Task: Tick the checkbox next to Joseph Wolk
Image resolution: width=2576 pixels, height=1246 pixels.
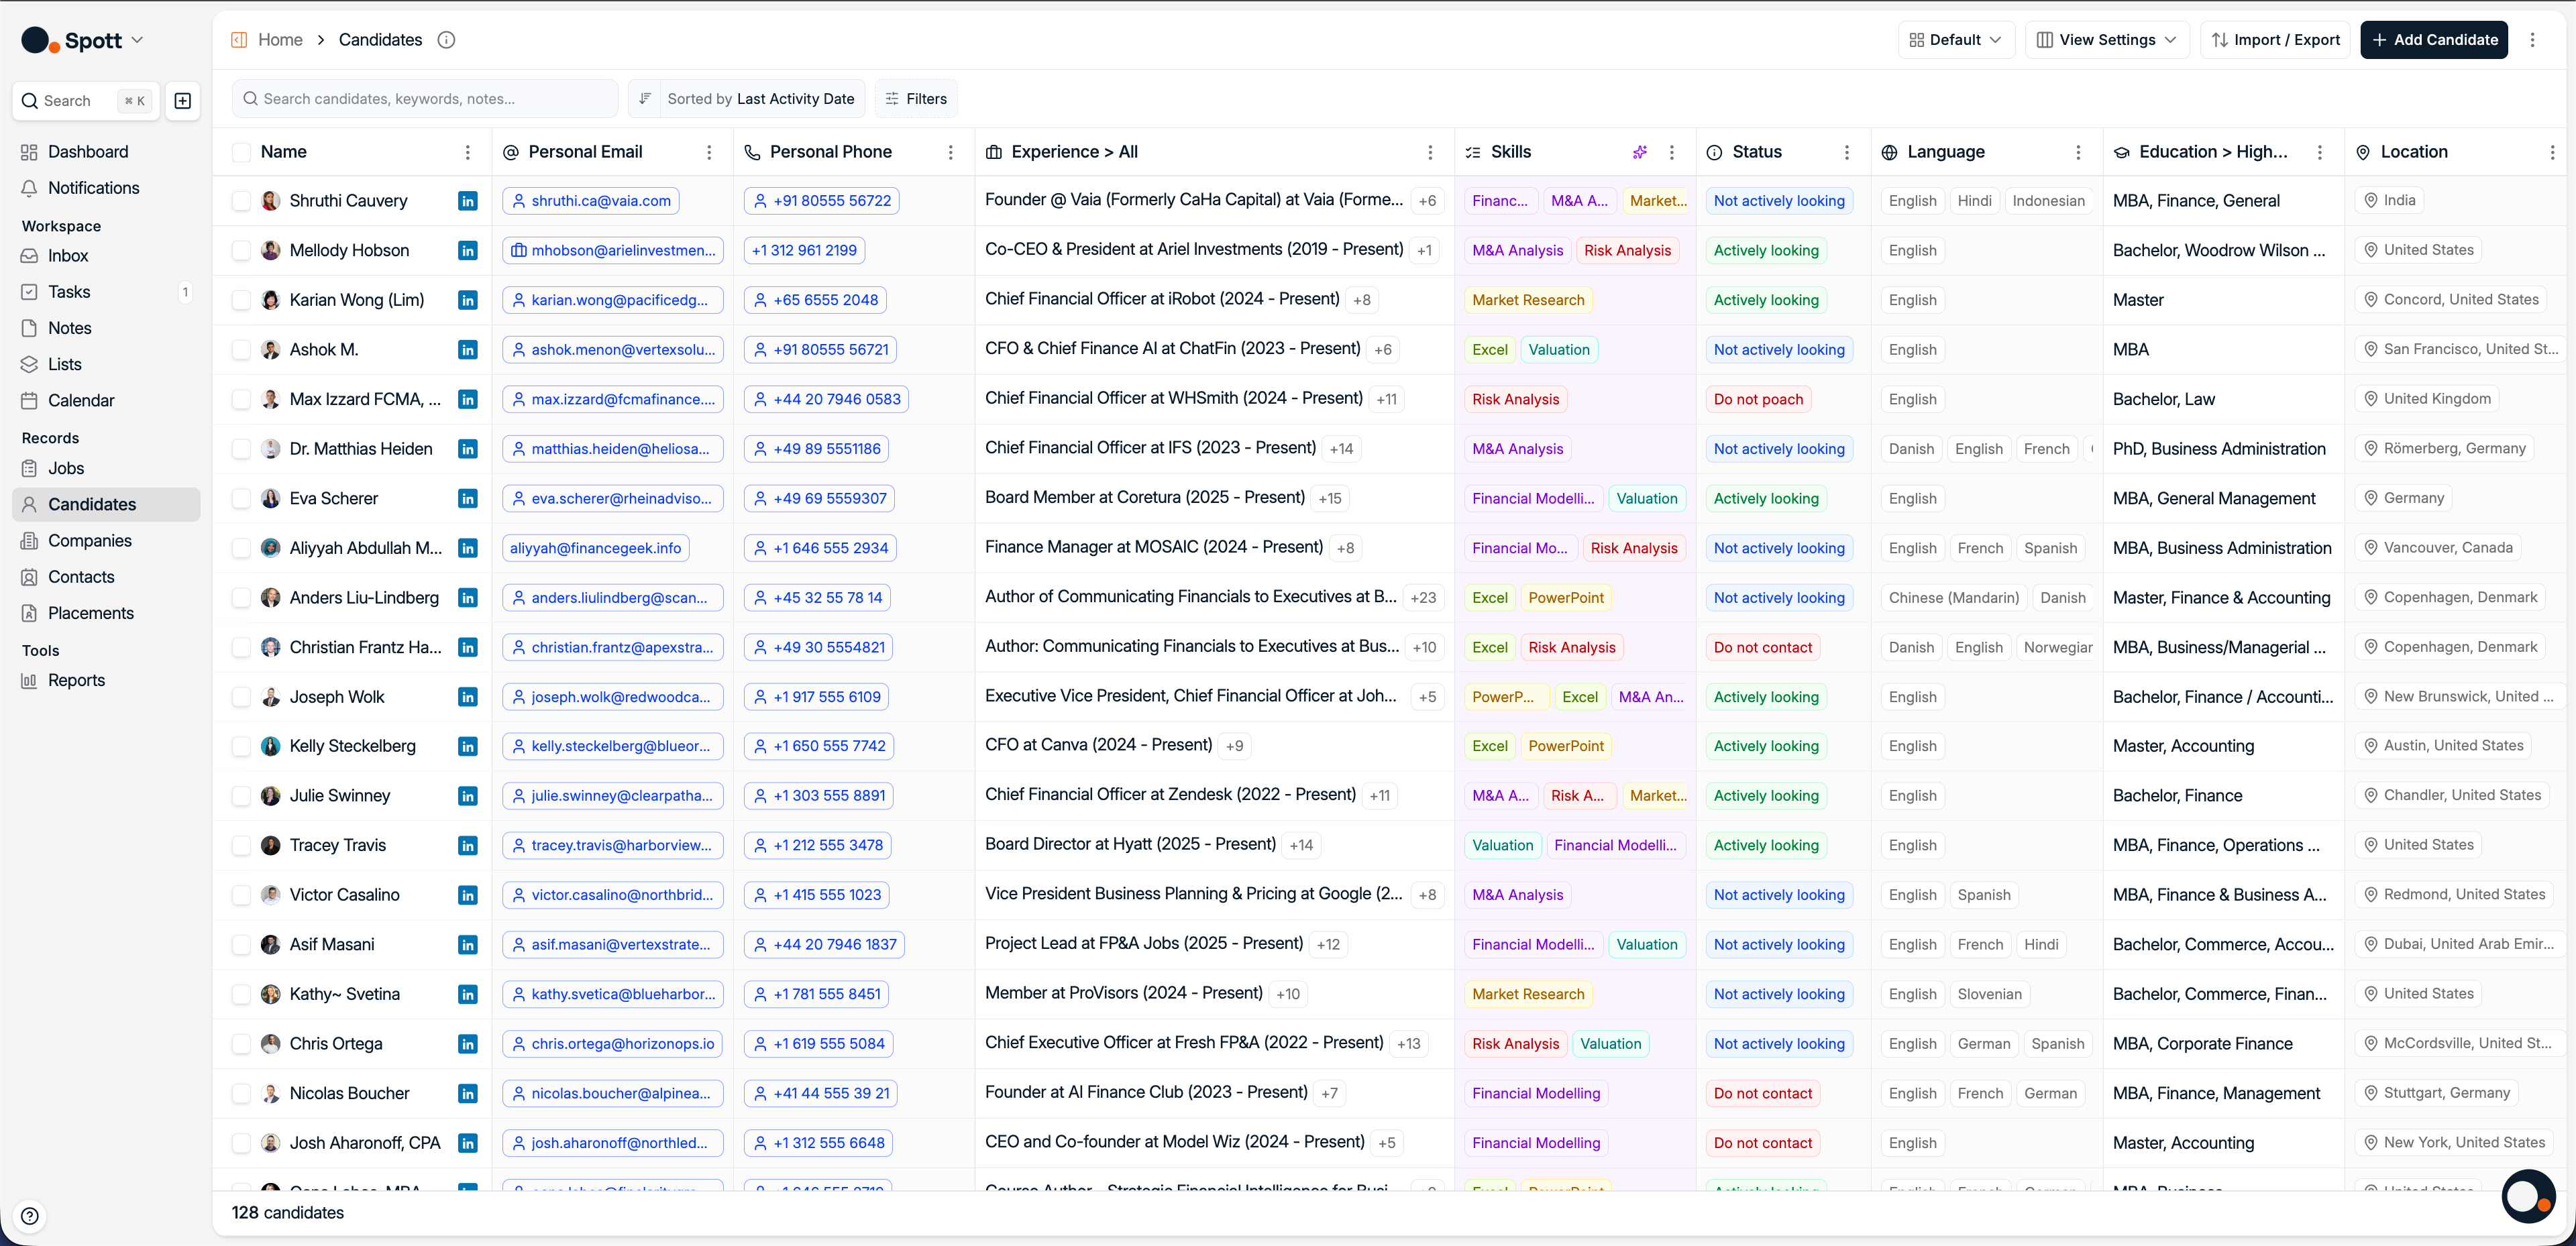Action: (x=241, y=696)
